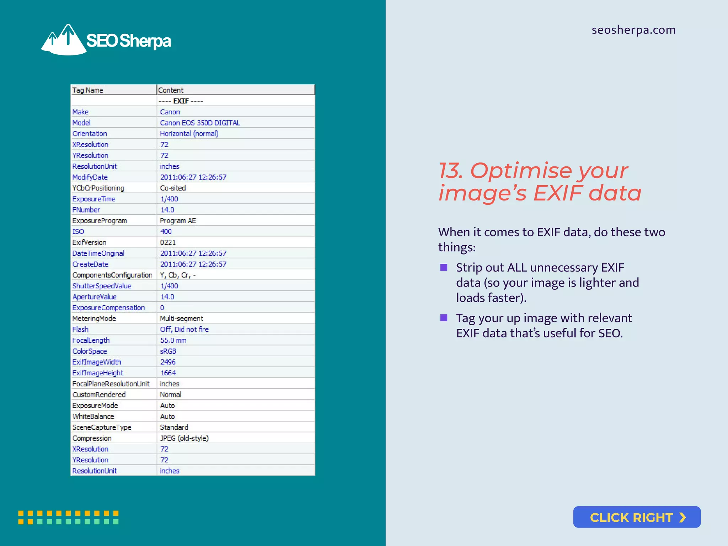Image resolution: width=728 pixels, height=546 pixels.
Task: Select the 'ColorSpace' tag name
Action: [x=90, y=351]
